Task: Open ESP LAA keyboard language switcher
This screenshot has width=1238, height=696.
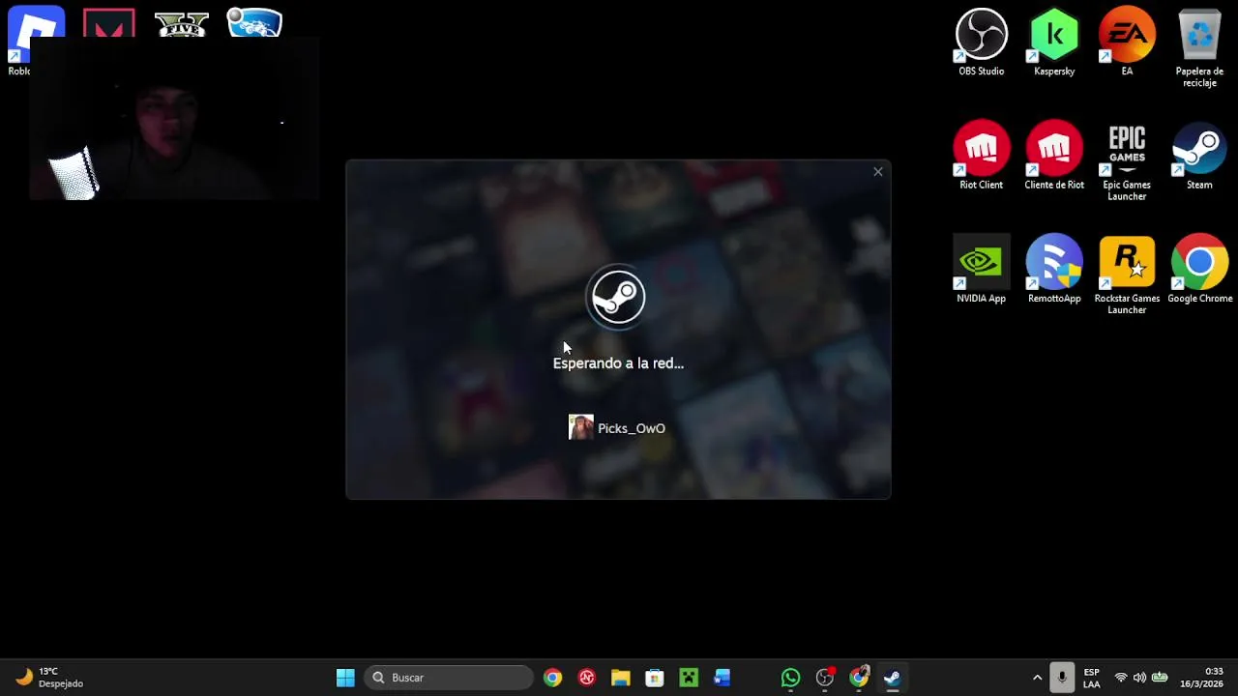Action: point(1091,678)
